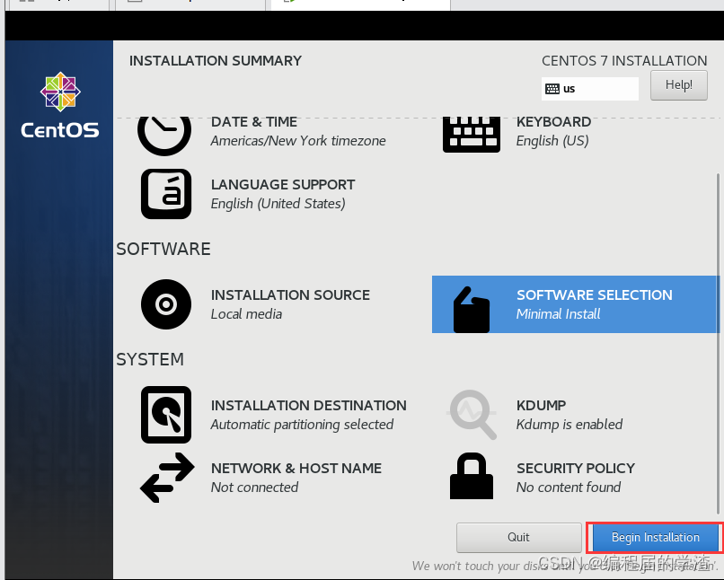This screenshot has height=580, width=724.
Task: Open Language Support icon
Action: (x=166, y=194)
